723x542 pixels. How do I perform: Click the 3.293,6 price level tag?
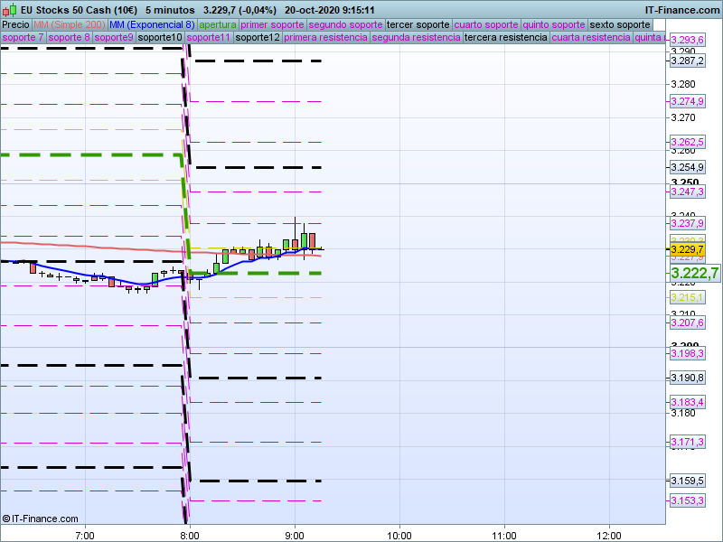click(x=687, y=40)
